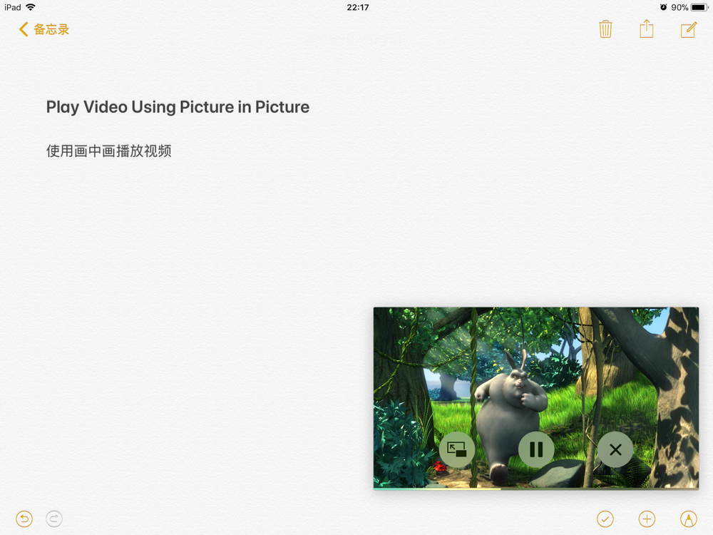
Task: Place cursor in line '使用画中画播放视频'
Action: (108, 151)
